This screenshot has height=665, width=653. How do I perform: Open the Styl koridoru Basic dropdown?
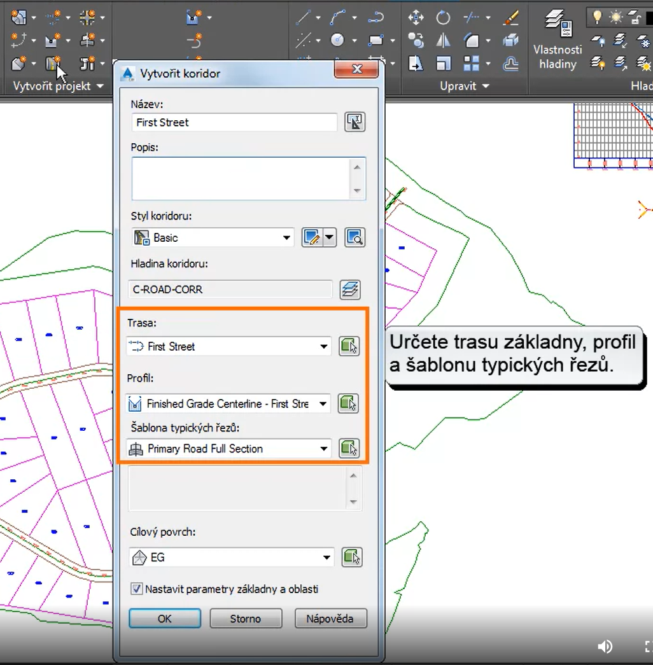pyautogui.click(x=286, y=238)
